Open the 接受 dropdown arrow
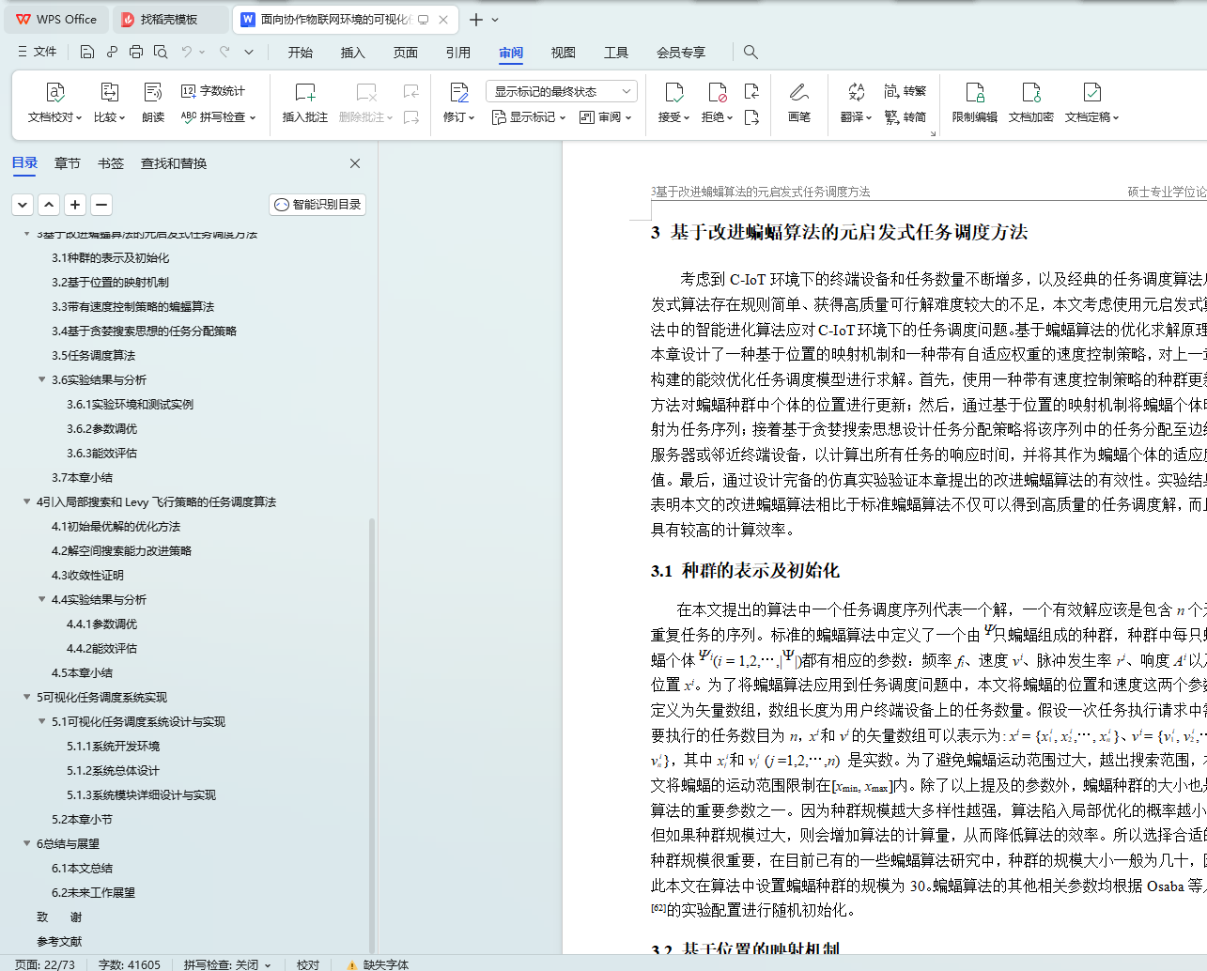 687,118
